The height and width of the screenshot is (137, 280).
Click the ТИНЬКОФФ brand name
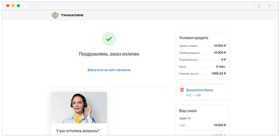pyautogui.click(x=72, y=15)
